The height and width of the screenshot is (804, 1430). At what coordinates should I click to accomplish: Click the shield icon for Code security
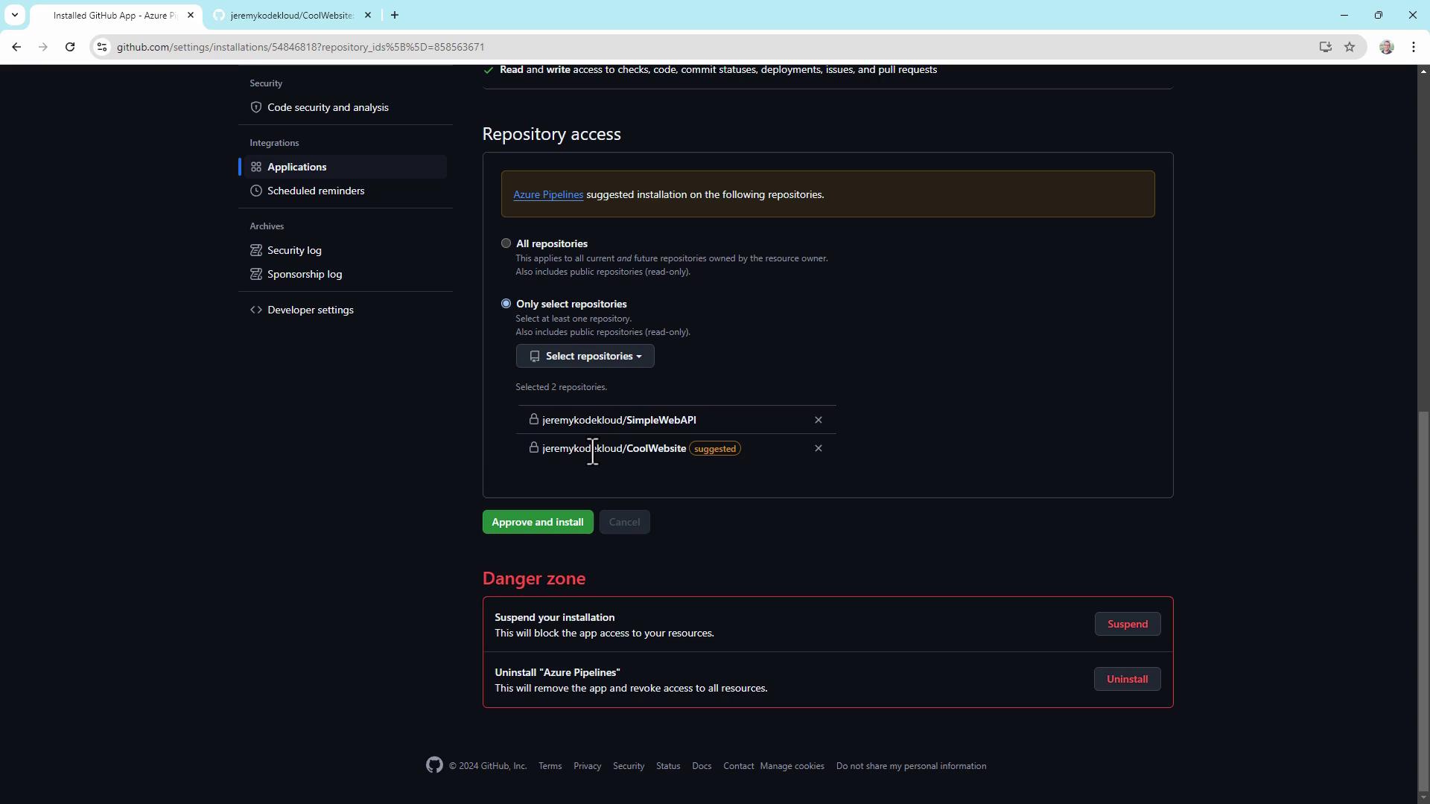(256, 107)
